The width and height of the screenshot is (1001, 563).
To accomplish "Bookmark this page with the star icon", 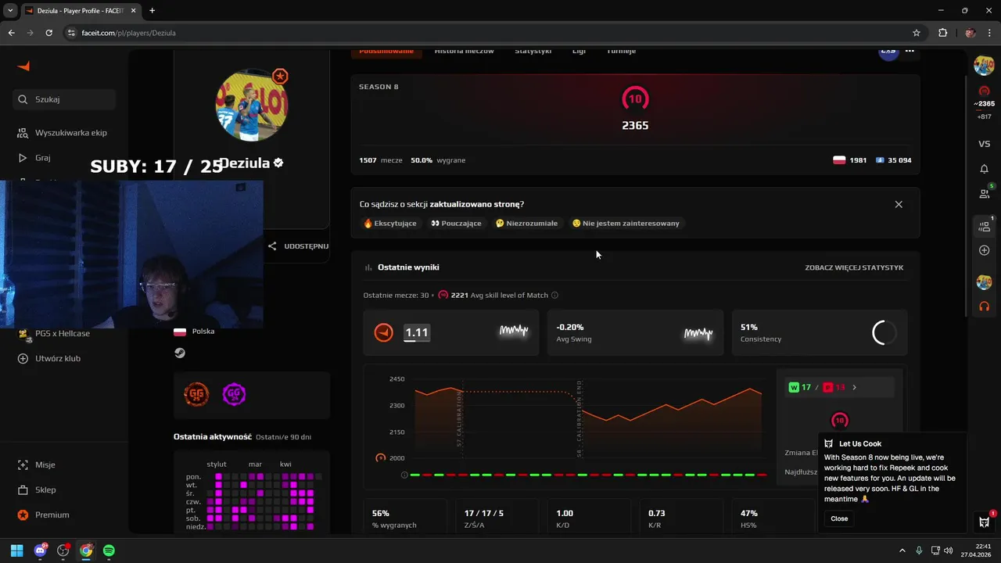I will [917, 33].
